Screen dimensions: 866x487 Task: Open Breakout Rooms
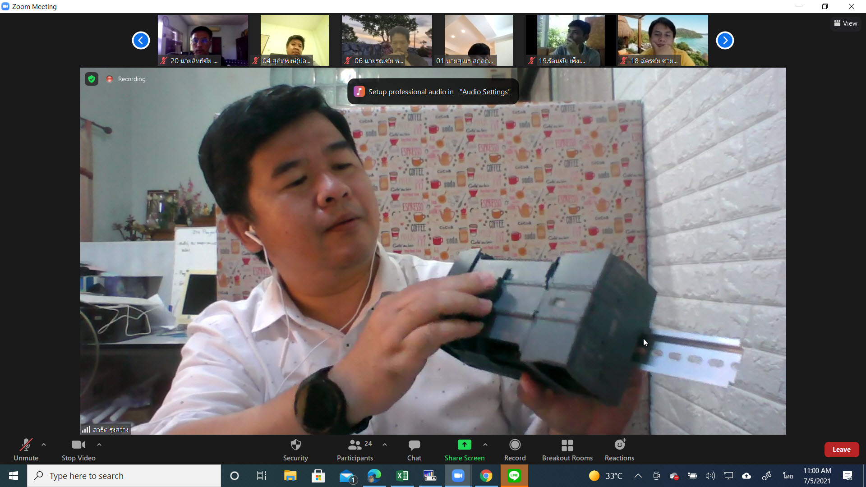567,450
